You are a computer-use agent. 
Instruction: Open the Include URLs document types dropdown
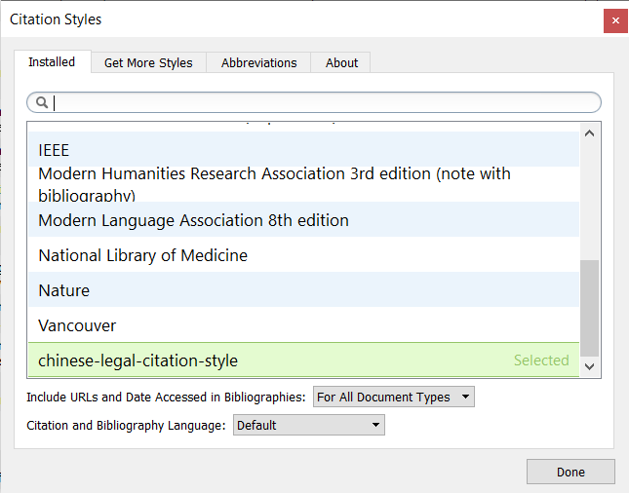pos(394,397)
